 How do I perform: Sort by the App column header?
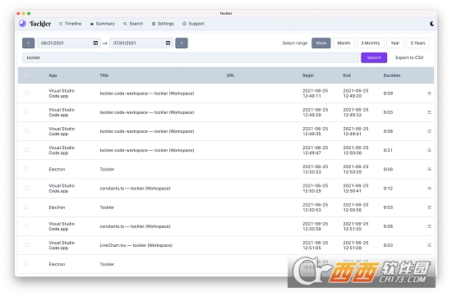point(53,75)
